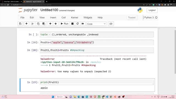176x99 pixels.
Task: Click into the fruit1,fruit2 unpacking cell
Action: 97,50
